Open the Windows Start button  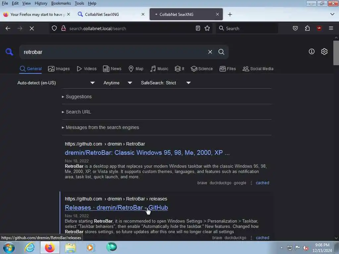[9, 247]
